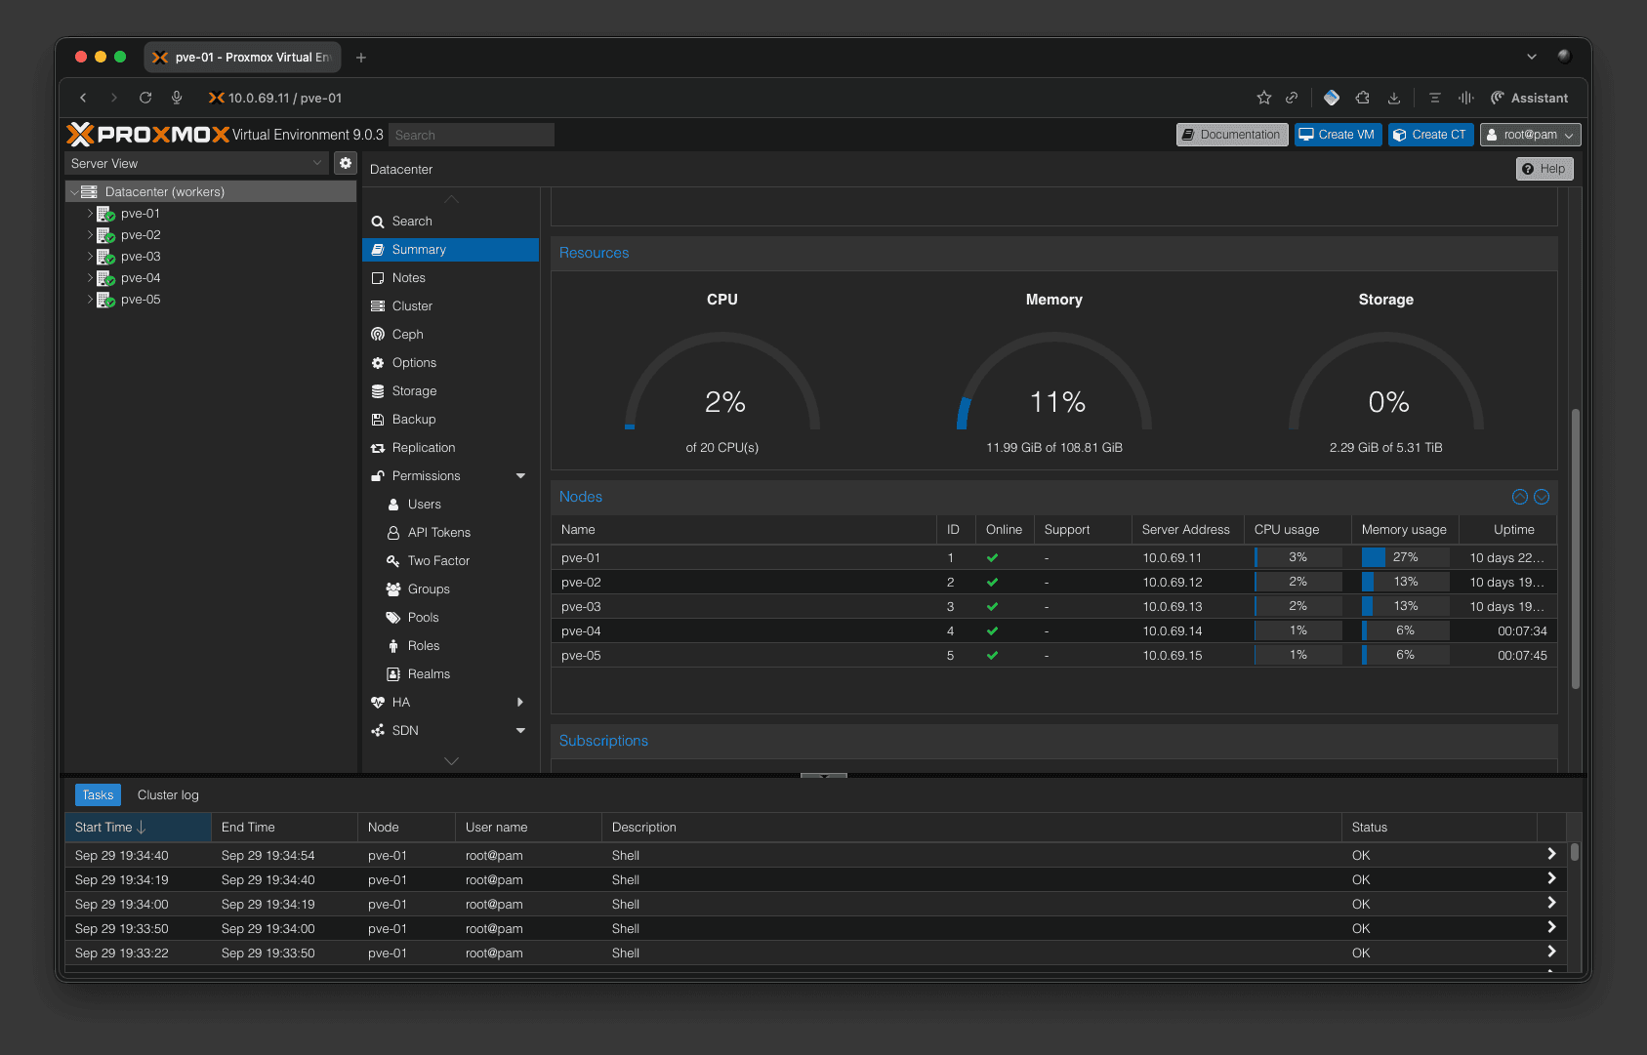This screenshot has height=1055, width=1647.
Task: Open a new browser tab with plus icon
Action: coord(361,58)
